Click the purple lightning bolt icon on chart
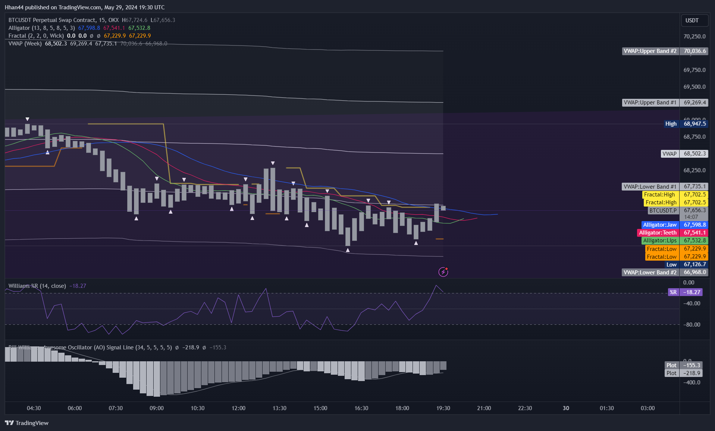The width and height of the screenshot is (715, 431). (x=443, y=272)
